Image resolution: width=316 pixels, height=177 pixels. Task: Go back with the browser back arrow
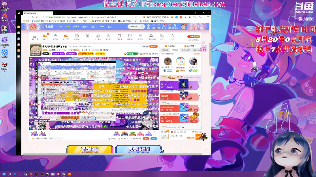click(x=24, y=17)
